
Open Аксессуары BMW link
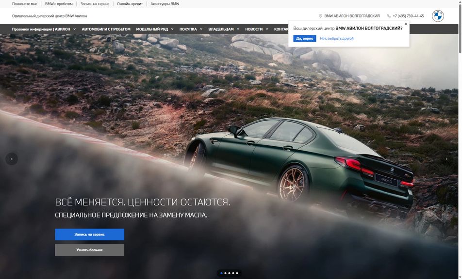point(165,4)
